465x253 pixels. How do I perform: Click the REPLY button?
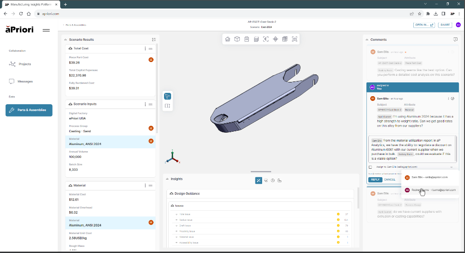pyautogui.click(x=375, y=180)
